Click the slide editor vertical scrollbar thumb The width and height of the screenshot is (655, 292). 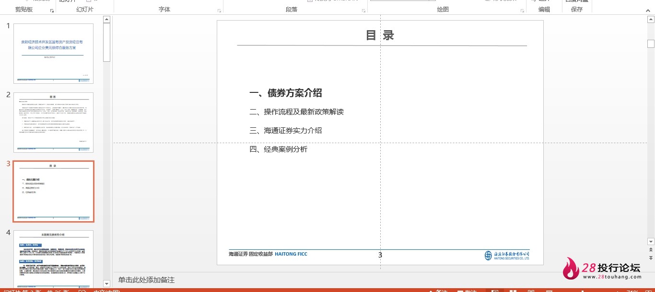(x=651, y=44)
